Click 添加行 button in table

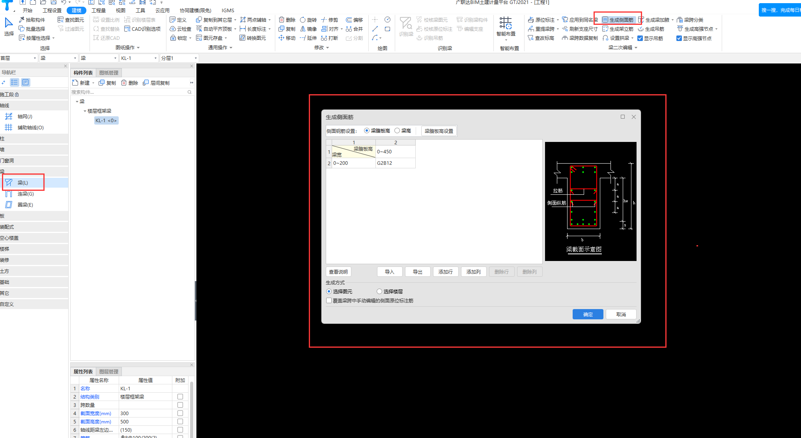tap(446, 271)
